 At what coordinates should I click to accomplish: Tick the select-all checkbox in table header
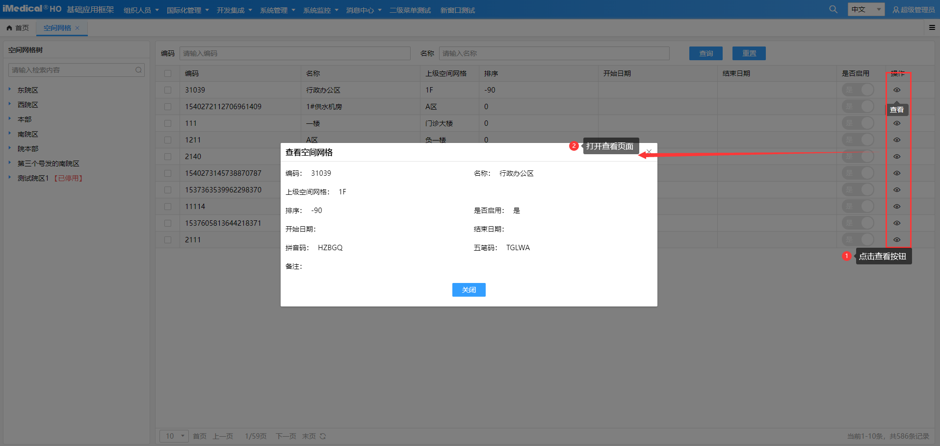(168, 73)
